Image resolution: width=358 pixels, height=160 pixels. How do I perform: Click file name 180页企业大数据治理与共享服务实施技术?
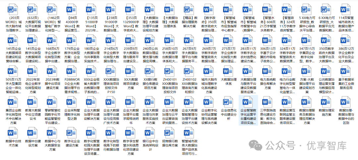click(x=91, y=55)
